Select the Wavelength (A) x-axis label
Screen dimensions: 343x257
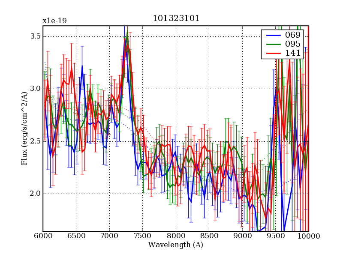[x=176, y=245]
